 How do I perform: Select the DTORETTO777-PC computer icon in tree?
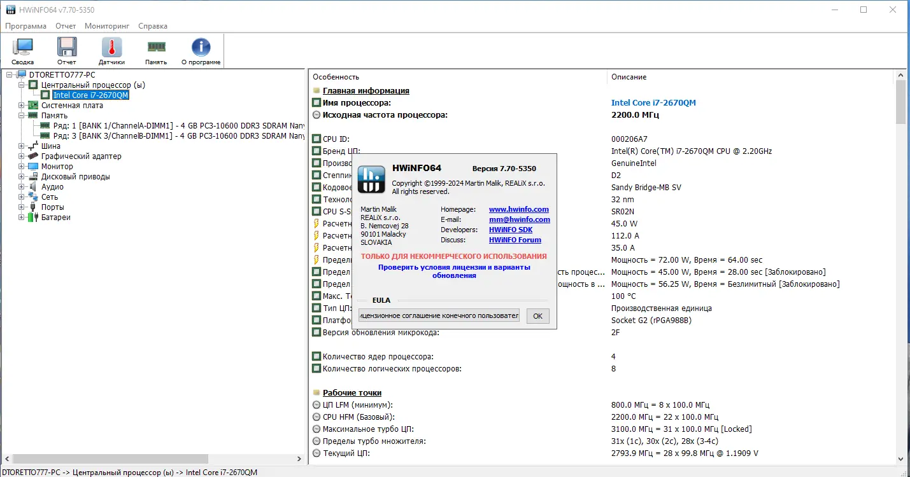click(x=22, y=75)
